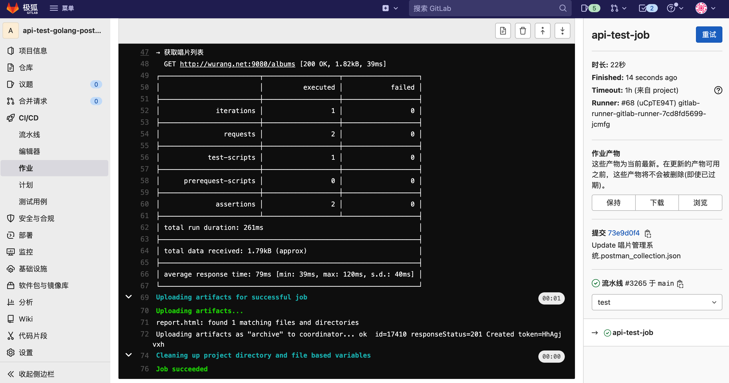Click the erase job log trash icon

(x=522, y=30)
